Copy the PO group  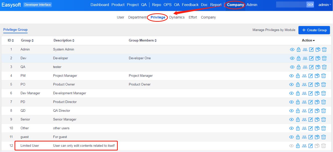pyautogui.click(x=317, y=84)
